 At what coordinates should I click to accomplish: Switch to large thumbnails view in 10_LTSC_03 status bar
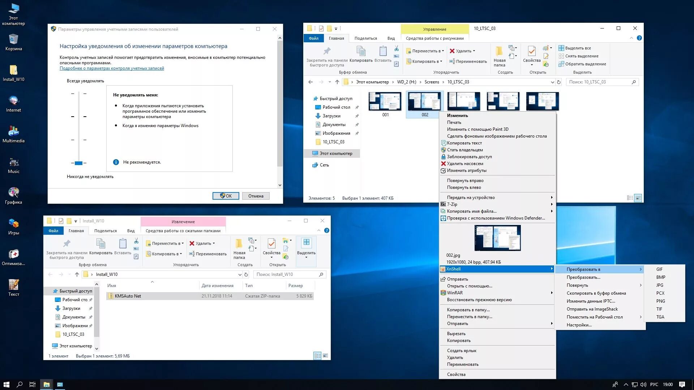pyautogui.click(x=638, y=198)
